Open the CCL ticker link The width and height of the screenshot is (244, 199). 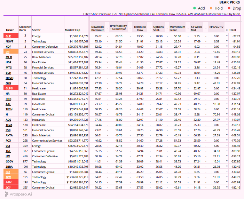tap(8, 172)
